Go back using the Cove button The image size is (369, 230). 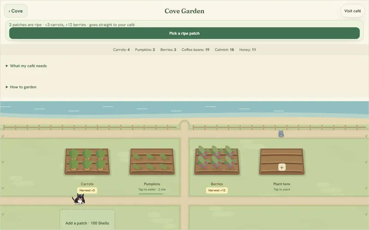(16, 11)
